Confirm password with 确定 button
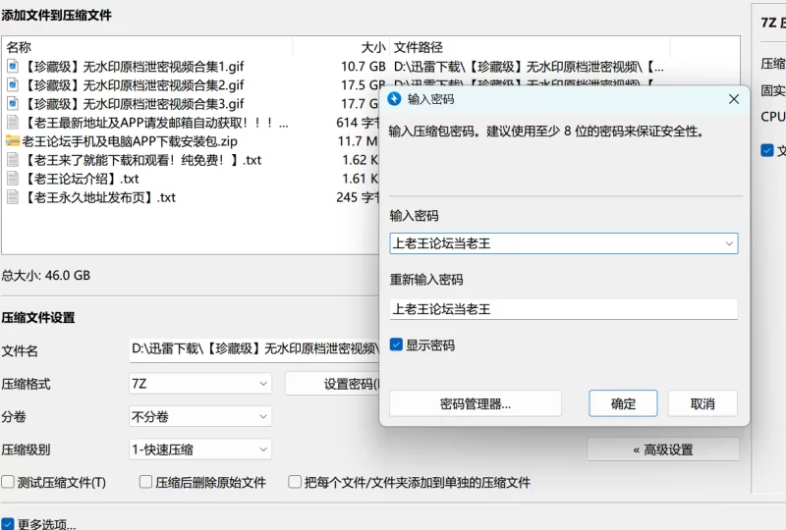Screen dimensions: 786x530 click(623, 403)
